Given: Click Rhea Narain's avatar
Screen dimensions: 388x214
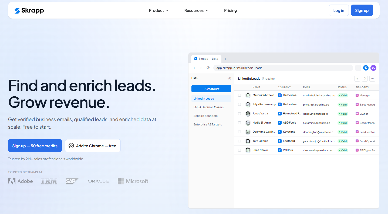Looking at the screenshot, I should 248,150.
